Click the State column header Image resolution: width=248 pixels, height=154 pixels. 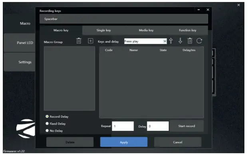click(163, 50)
